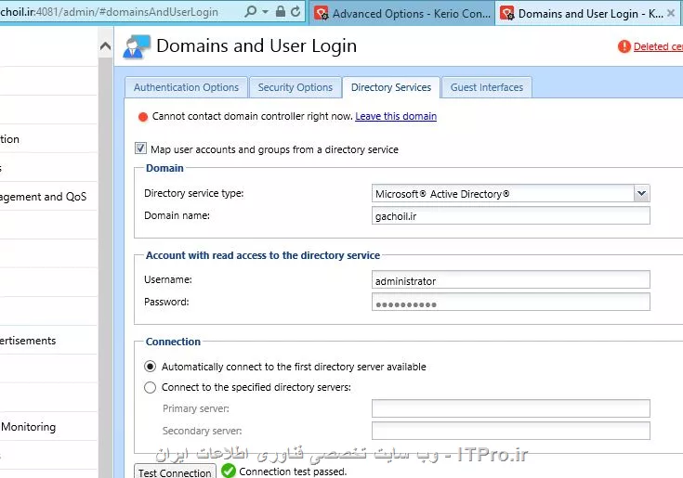Click the sidebar scroll-up chevron
The height and width of the screenshot is (478, 683).
[x=105, y=45]
